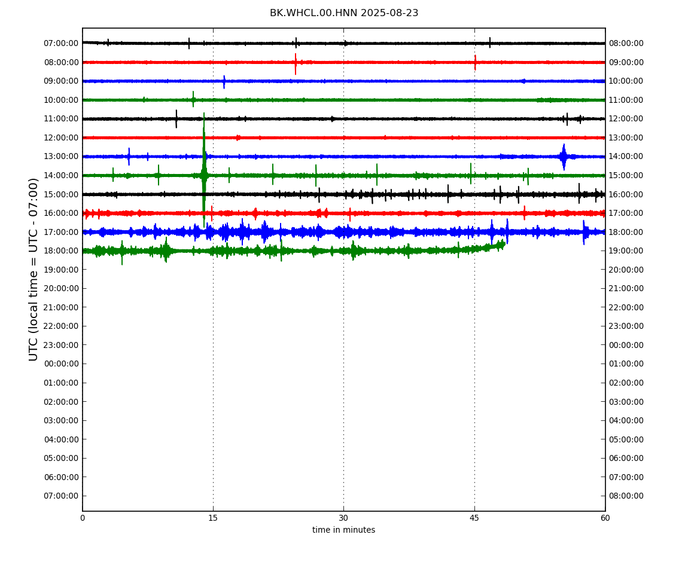
Task: Click the blue burst near minute 55 on 13:00 trace
Action: [564, 157]
